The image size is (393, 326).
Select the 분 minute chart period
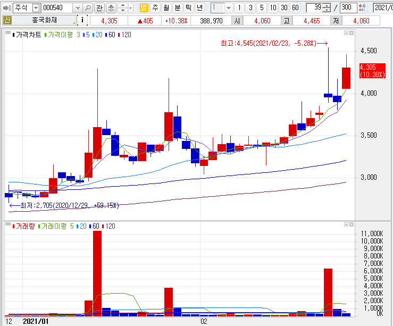178,8
